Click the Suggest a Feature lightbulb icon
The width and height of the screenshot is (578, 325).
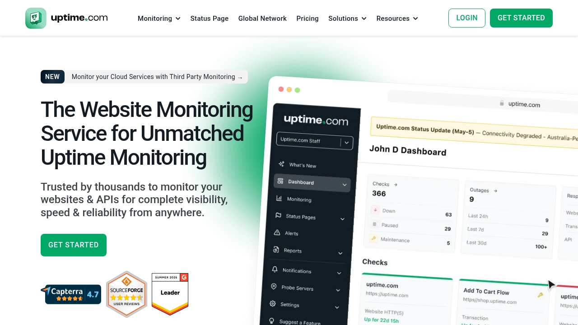[271, 320]
